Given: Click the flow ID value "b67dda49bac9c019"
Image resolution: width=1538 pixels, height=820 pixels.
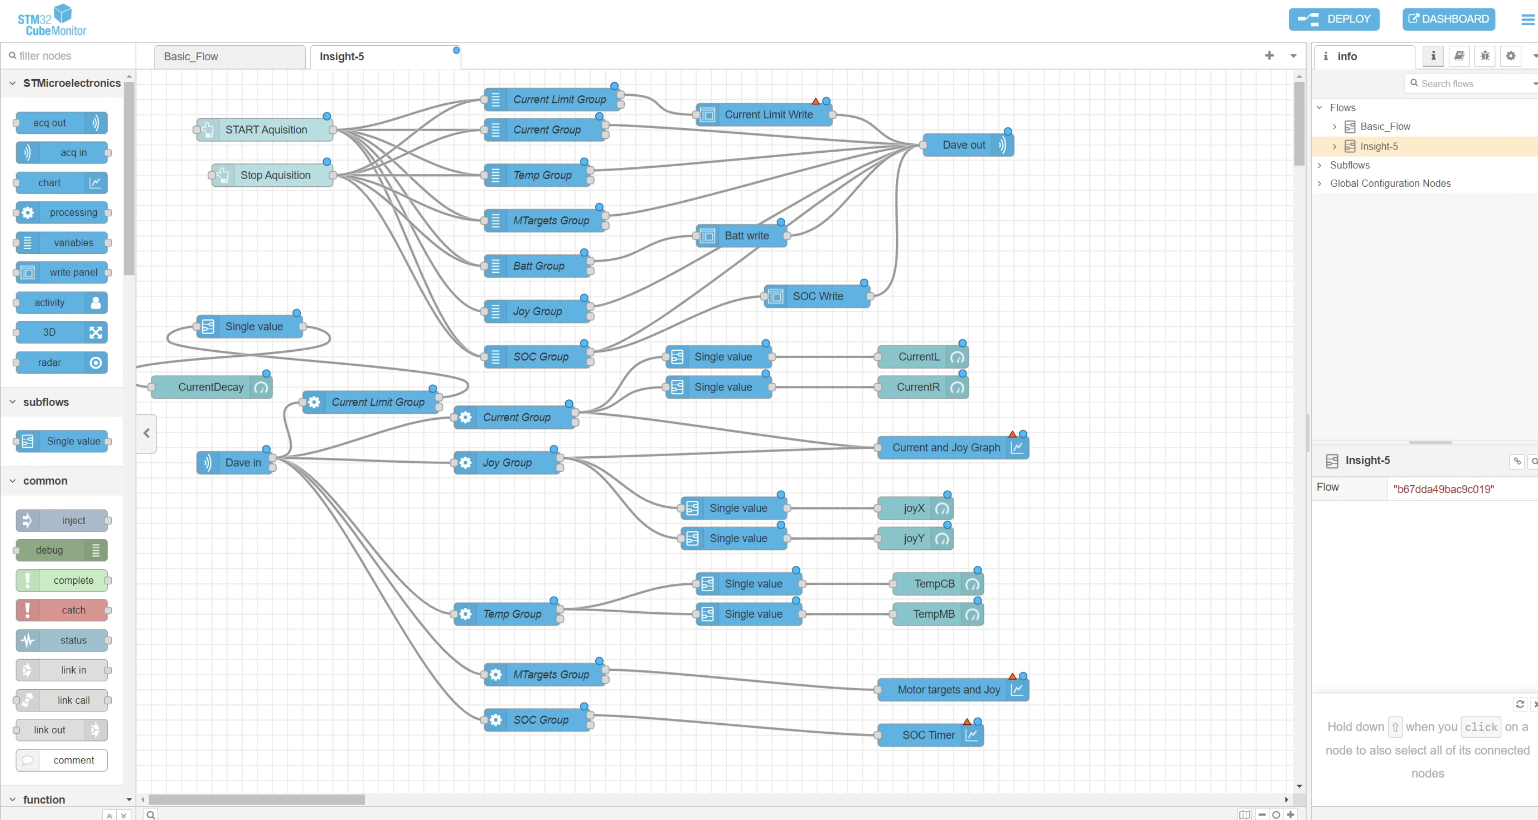Looking at the screenshot, I should 1444,490.
